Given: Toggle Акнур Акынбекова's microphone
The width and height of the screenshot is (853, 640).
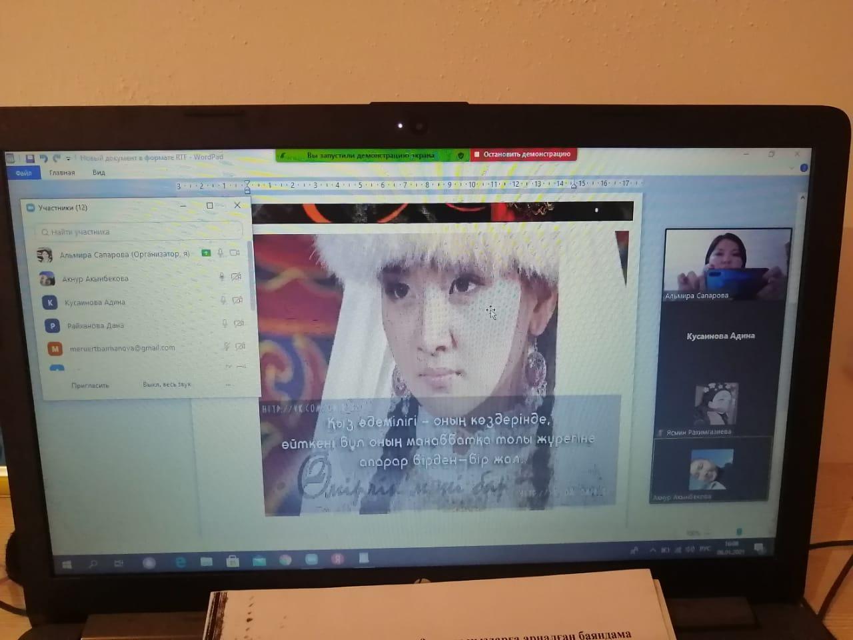Looking at the screenshot, I should click(x=222, y=277).
